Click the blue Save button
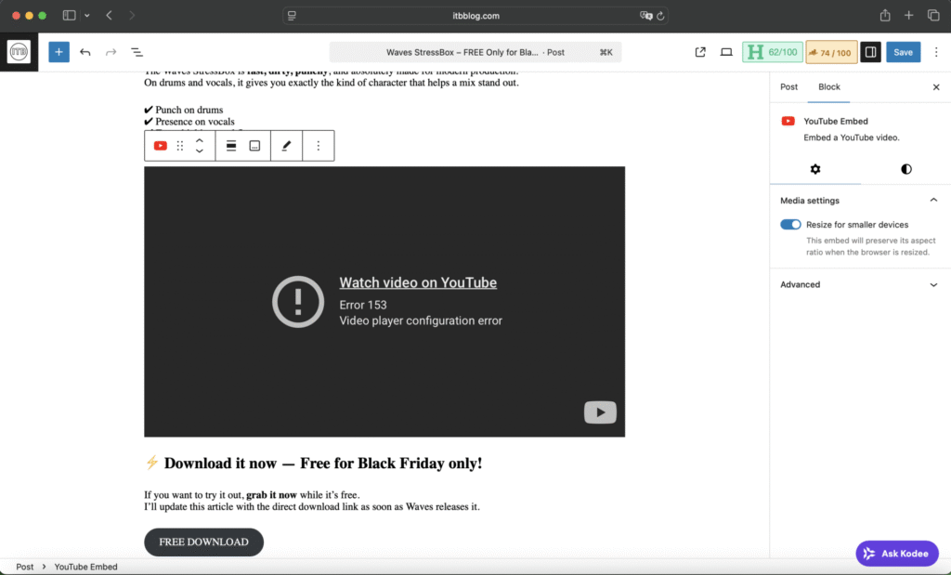The height and width of the screenshot is (575, 951). (x=903, y=51)
